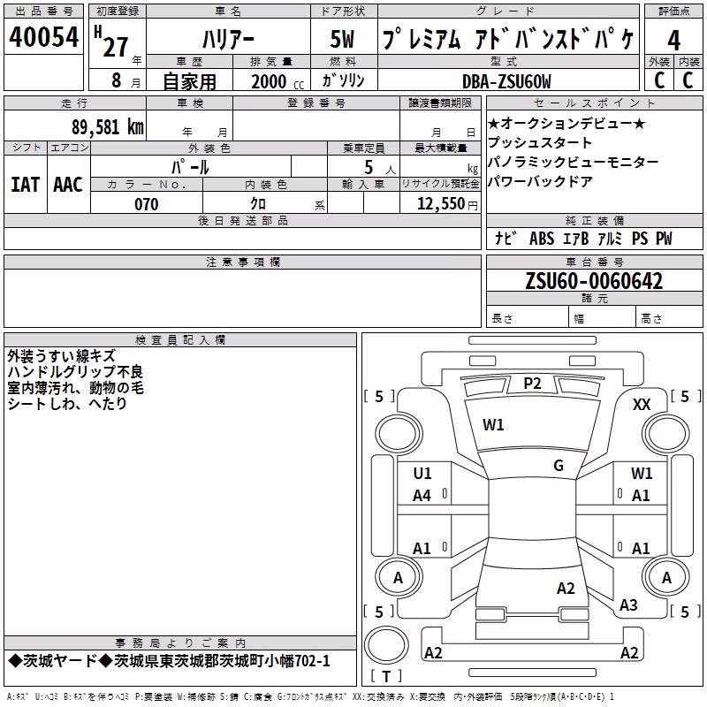Viewport: 707px width, 707px height.
Task: Click the 事務局よりご案内 header
Action: click(180, 643)
